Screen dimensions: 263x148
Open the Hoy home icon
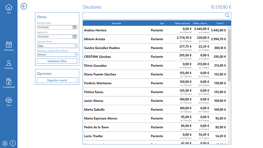(x=9, y=9)
